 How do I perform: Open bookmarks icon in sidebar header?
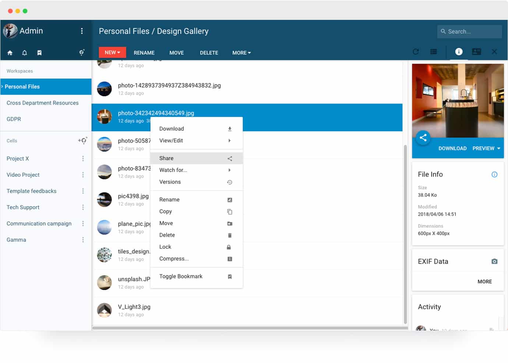coord(39,53)
